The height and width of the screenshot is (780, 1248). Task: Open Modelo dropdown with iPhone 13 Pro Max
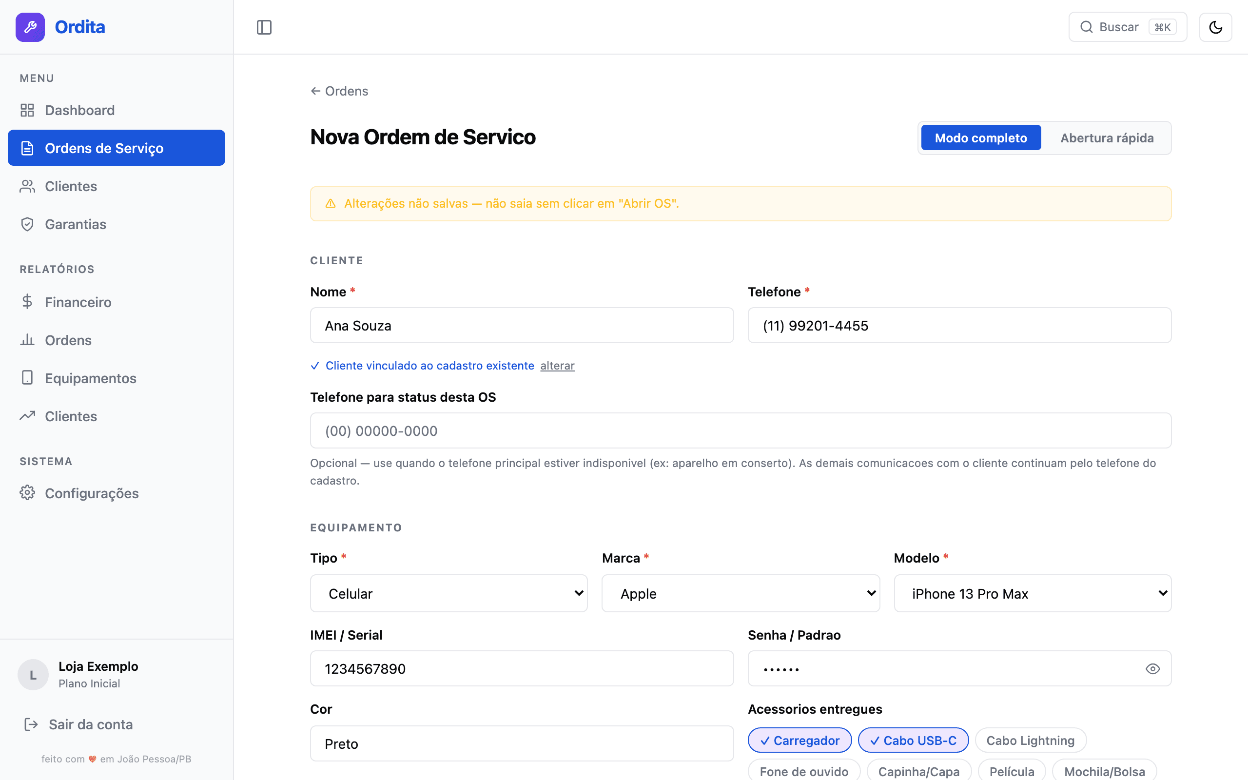pyautogui.click(x=1033, y=593)
